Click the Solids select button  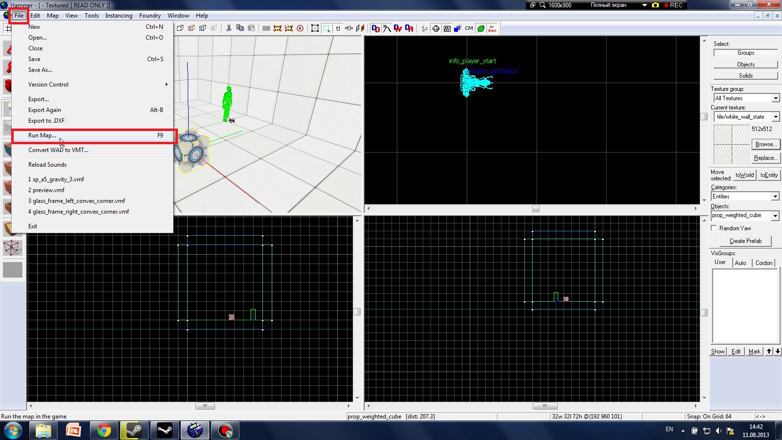tap(746, 76)
